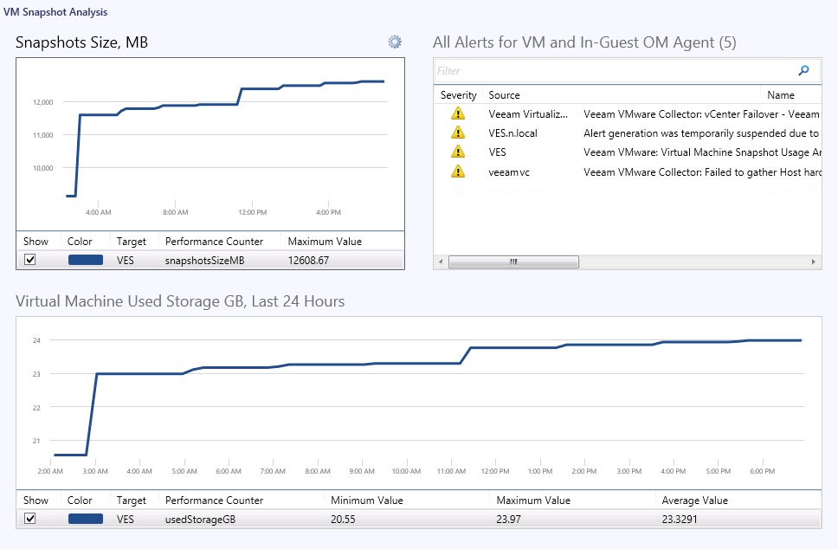
Task: Open the Snapshots Size chart settings gear
Action: (395, 42)
